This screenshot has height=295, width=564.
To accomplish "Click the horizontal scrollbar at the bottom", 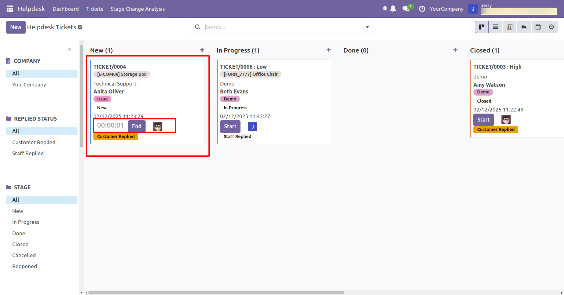I will pos(216,293).
